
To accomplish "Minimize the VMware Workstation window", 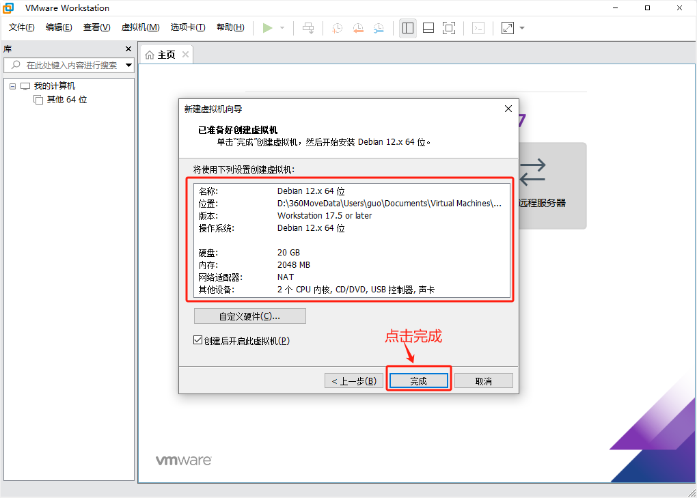I will pyautogui.click(x=615, y=8).
